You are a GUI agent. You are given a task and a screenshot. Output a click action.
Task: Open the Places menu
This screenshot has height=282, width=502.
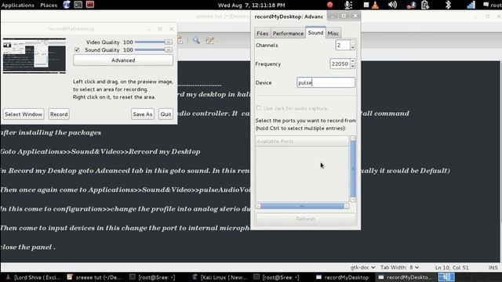pos(49,5)
